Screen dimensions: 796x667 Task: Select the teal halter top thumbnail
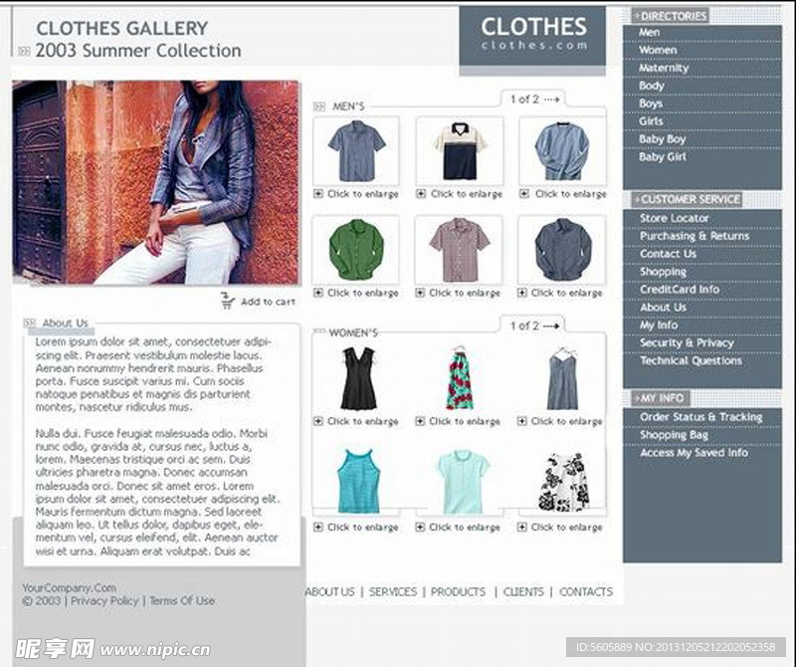click(358, 481)
